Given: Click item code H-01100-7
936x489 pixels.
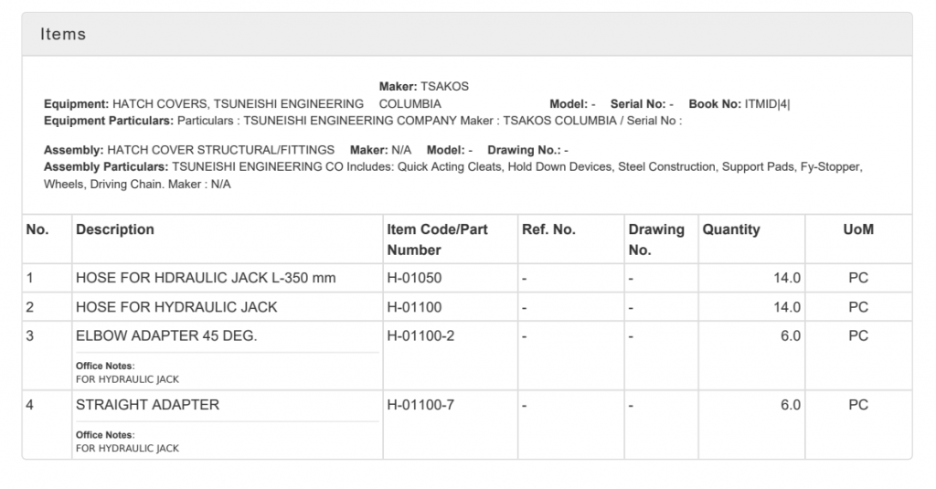Looking at the screenshot, I should tap(420, 405).
